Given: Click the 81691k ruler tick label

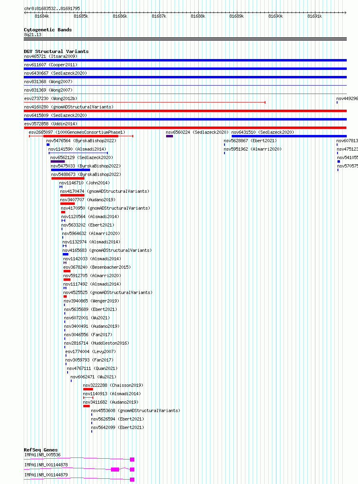Looking at the screenshot, I should (x=315, y=16).
